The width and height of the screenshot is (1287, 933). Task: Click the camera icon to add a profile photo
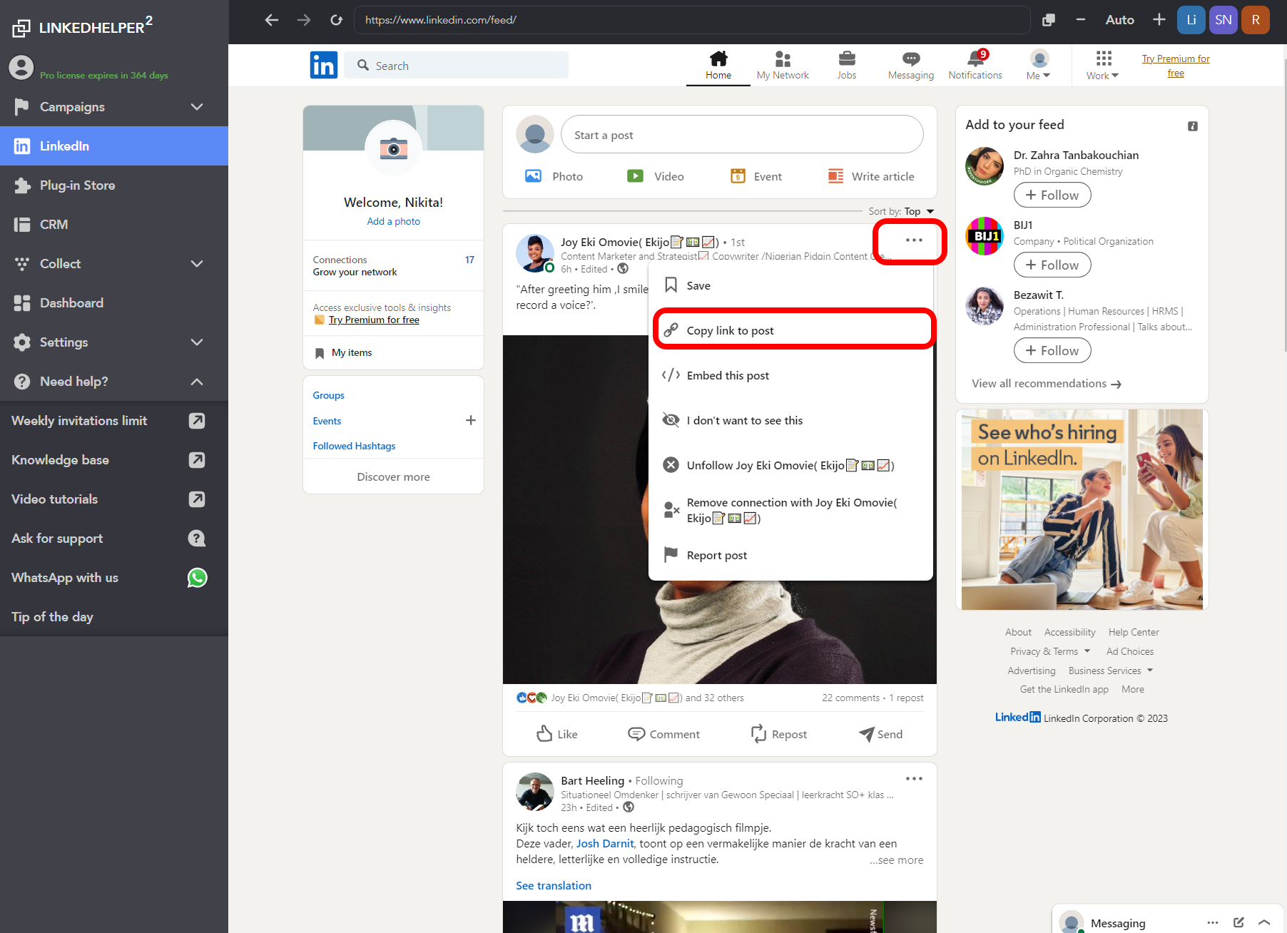click(x=393, y=148)
